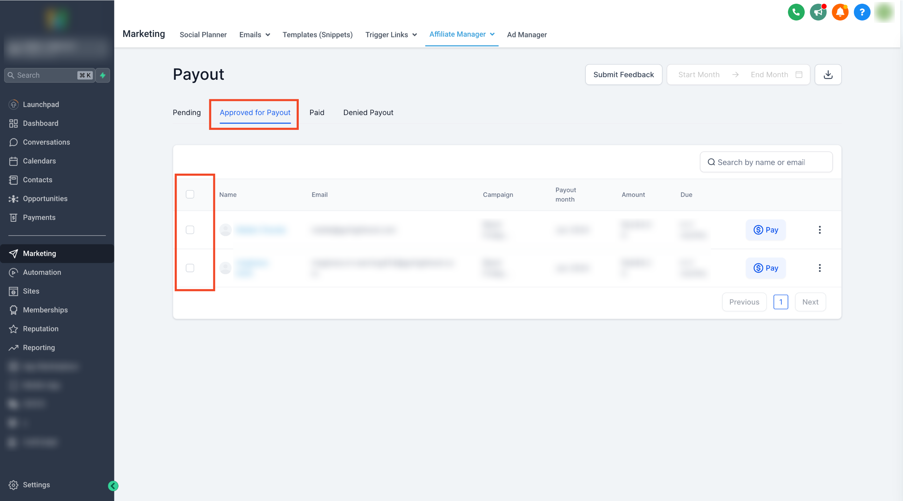903x501 pixels.
Task: Open the orange bell notifications
Action: click(x=840, y=13)
